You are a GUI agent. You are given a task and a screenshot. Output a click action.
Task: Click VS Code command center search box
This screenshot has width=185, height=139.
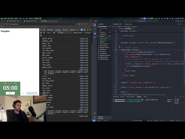tap(141, 21)
